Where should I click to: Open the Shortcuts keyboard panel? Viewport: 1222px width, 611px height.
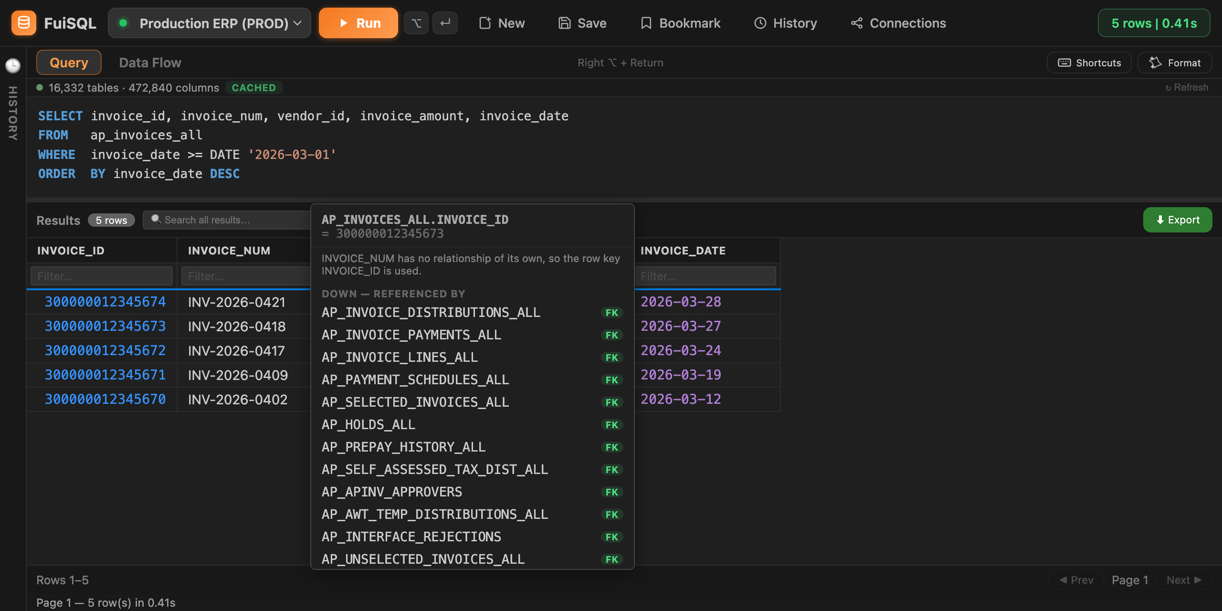click(x=1089, y=63)
